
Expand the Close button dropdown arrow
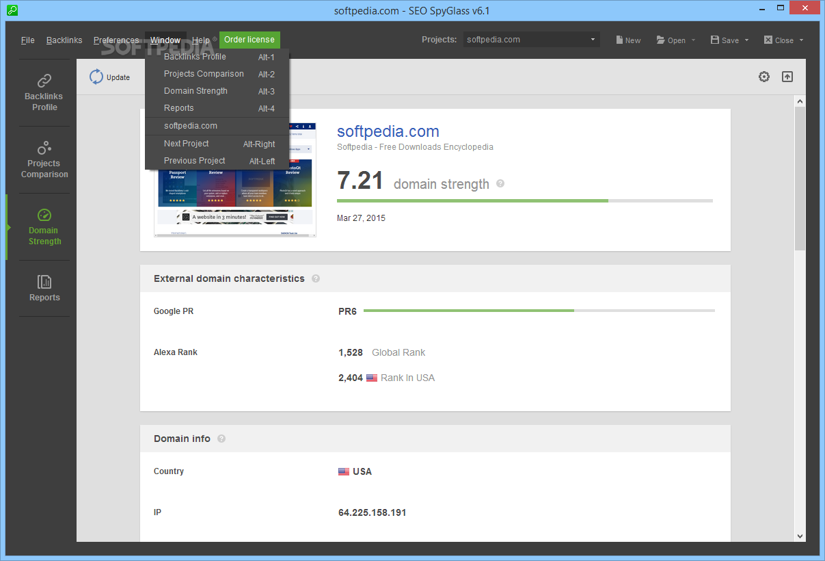click(x=801, y=40)
